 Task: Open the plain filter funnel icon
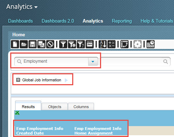point(63,44)
